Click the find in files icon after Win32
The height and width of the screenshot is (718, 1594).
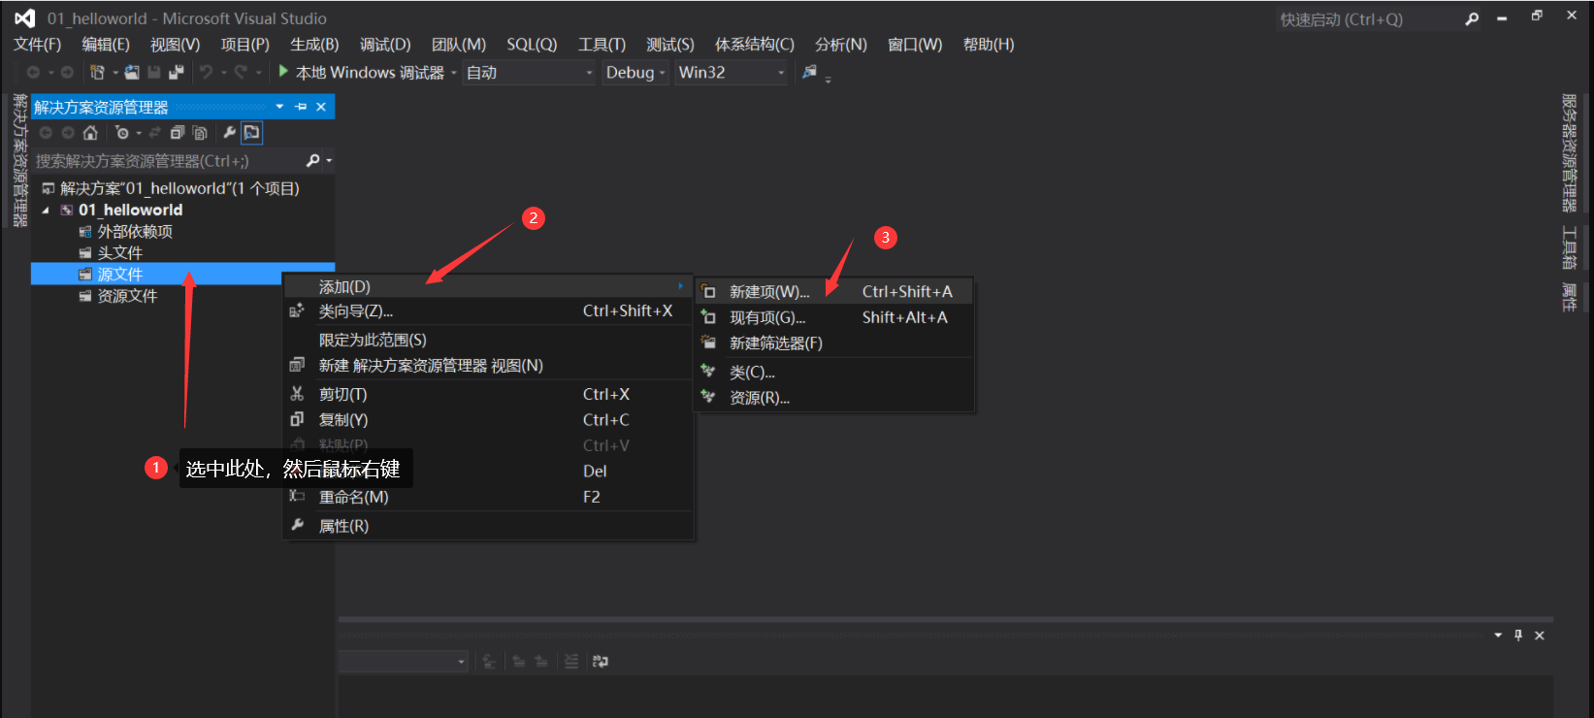click(809, 72)
